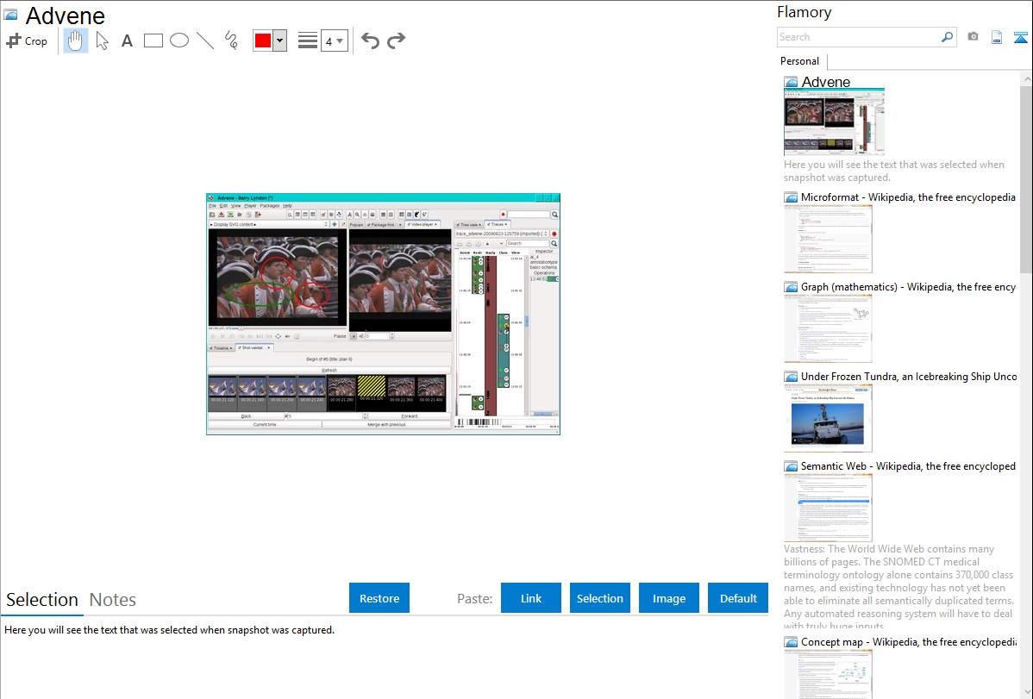Click the sidebar vertical scrollbar thumb
The width and height of the screenshot is (1033, 699).
[1026, 178]
